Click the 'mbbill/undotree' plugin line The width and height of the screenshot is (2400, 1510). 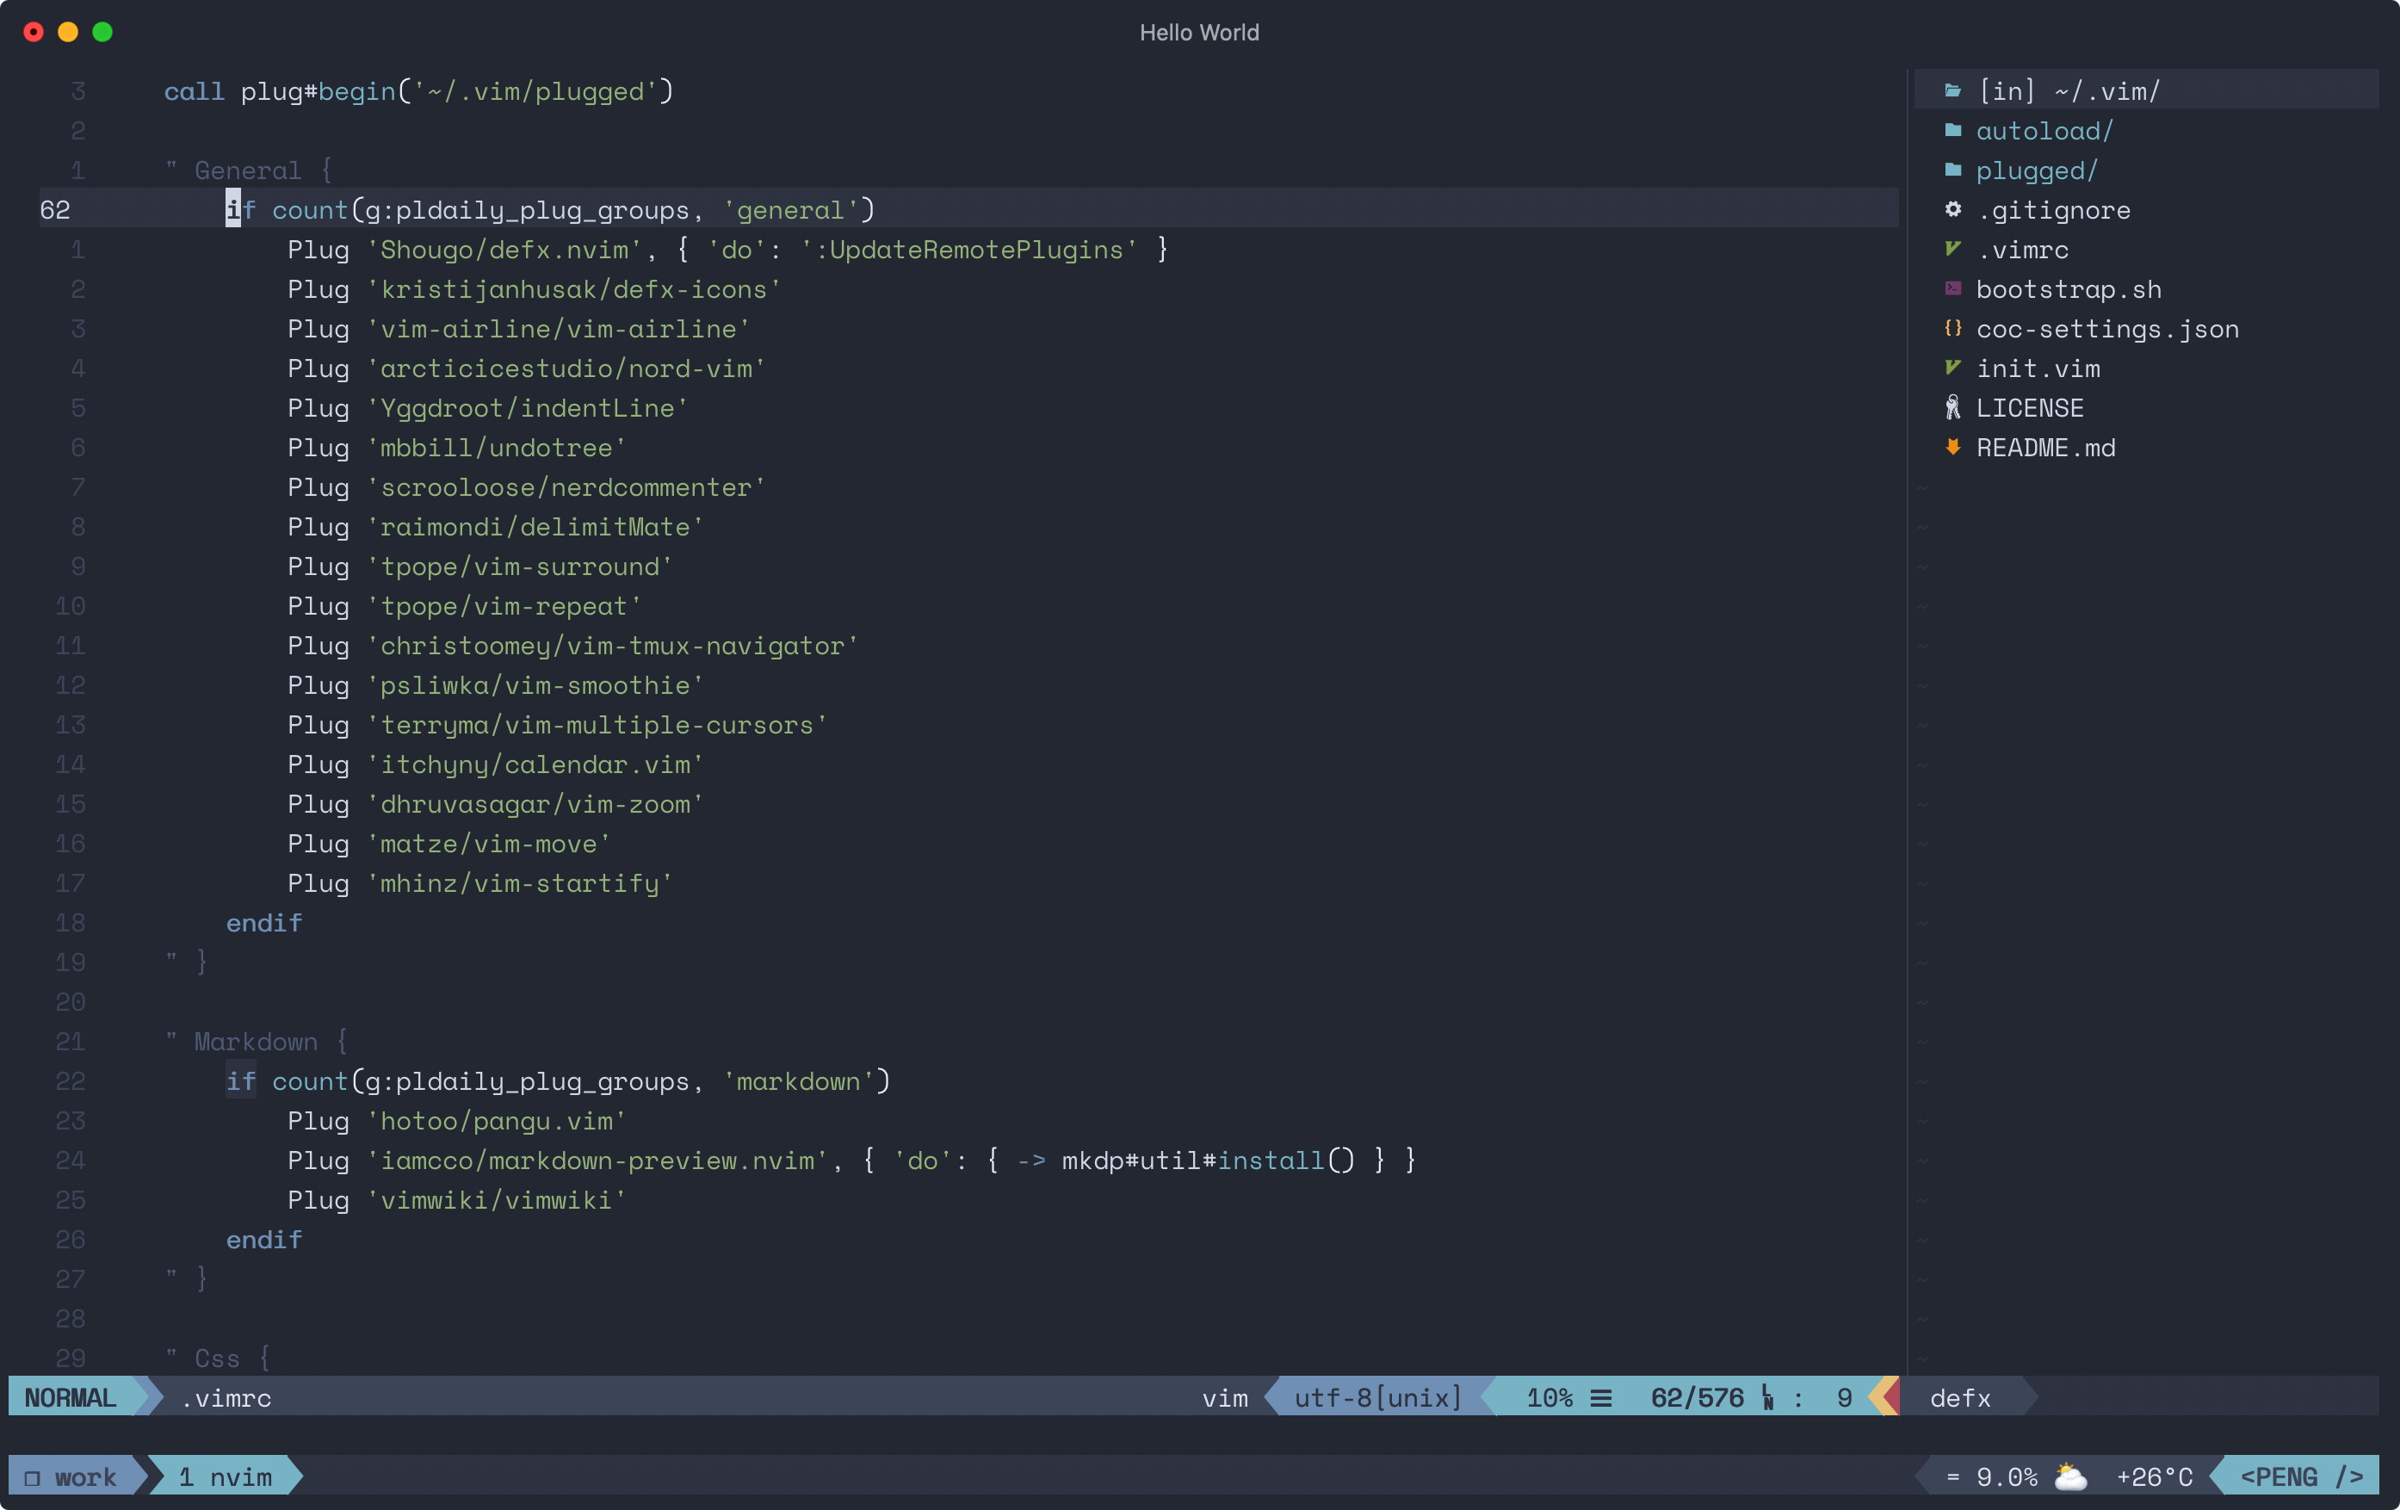click(457, 448)
